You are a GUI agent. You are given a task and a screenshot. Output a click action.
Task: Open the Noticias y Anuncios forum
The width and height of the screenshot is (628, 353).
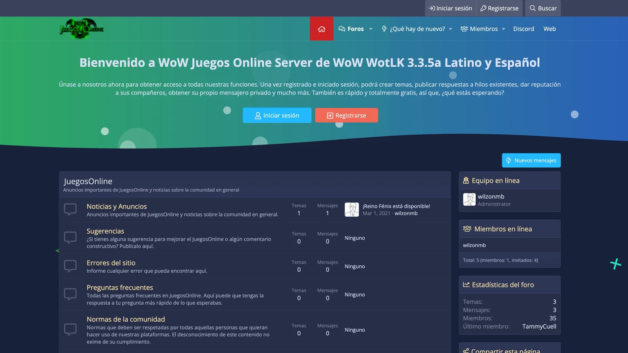pos(117,207)
